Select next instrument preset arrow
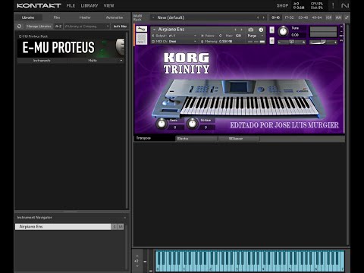Image resolution: width=364 pixels, height=273 pixels. 241,30
